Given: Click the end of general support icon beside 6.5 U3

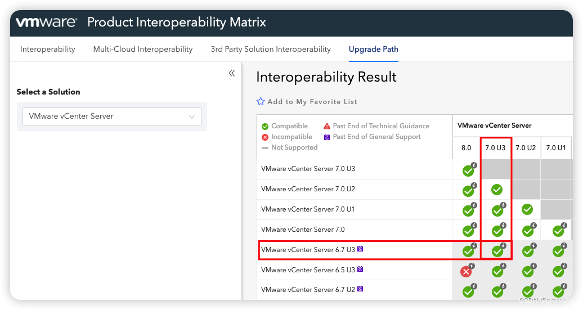Looking at the screenshot, I should [x=360, y=269].
